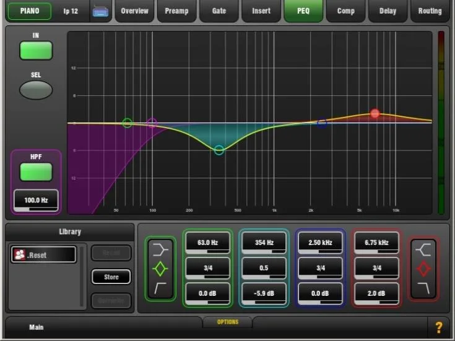Select the HPF 100.0 Hz frequency field

pyautogui.click(x=36, y=201)
